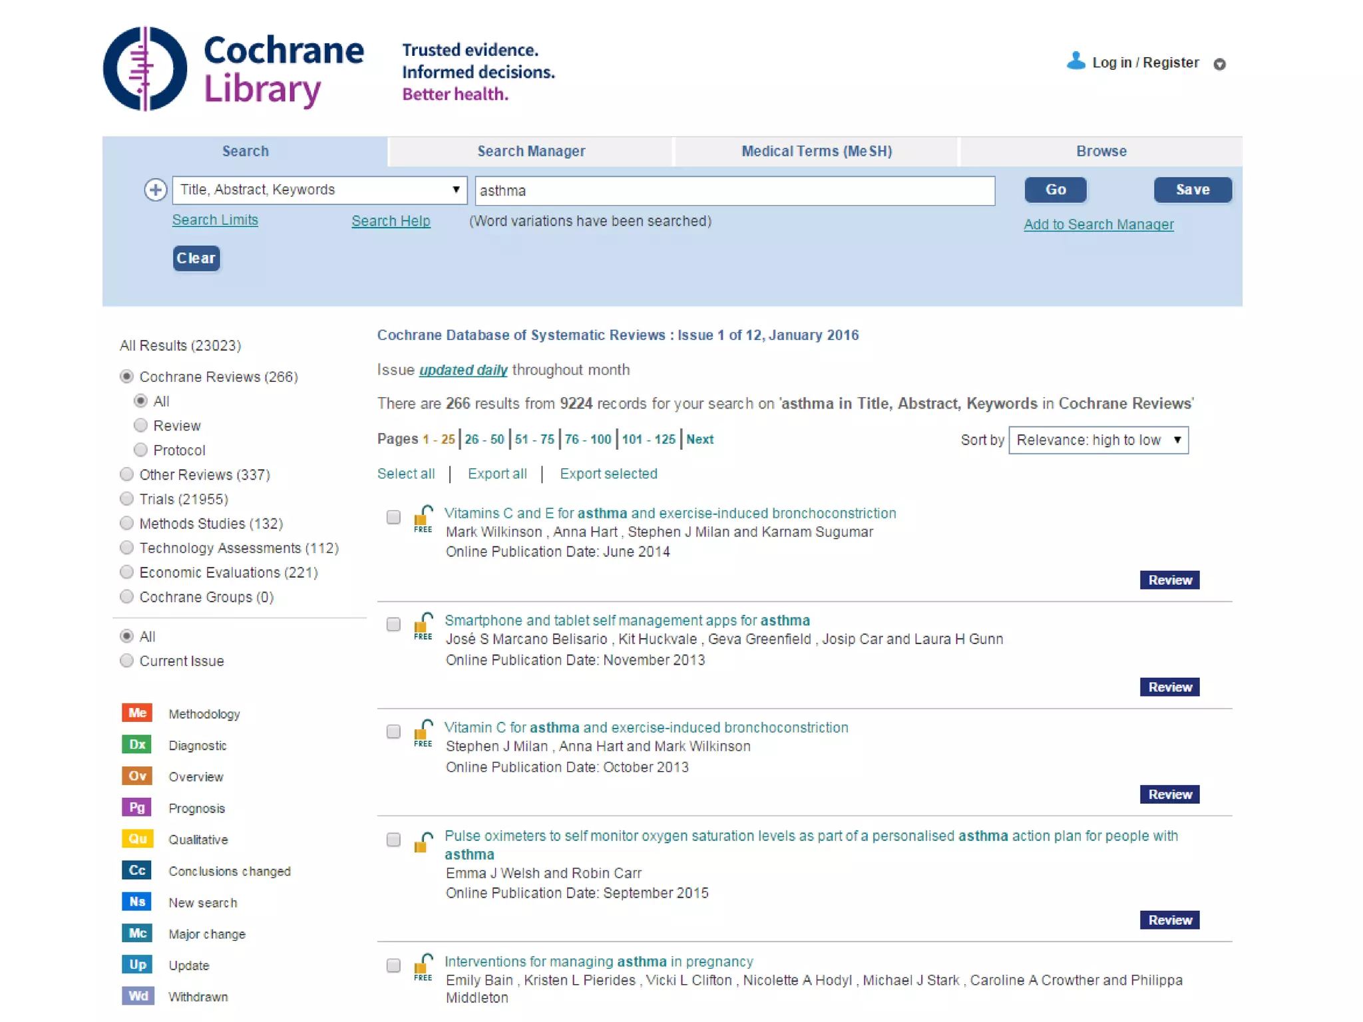The image size is (1363, 1022).
Task: Open the Sort by Relevance dropdown
Action: pyautogui.click(x=1098, y=440)
